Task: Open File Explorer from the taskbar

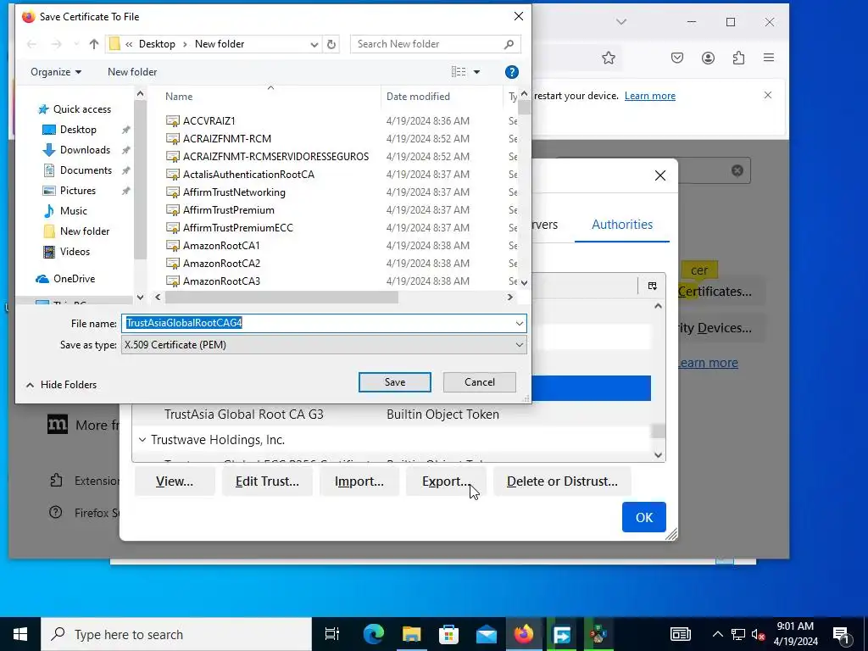Action: pyautogui.click(x=411, y=634)
